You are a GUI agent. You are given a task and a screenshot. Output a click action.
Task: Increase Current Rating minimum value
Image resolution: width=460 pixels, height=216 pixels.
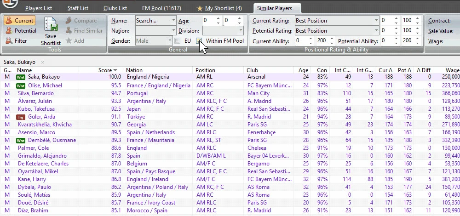(397, 18)
